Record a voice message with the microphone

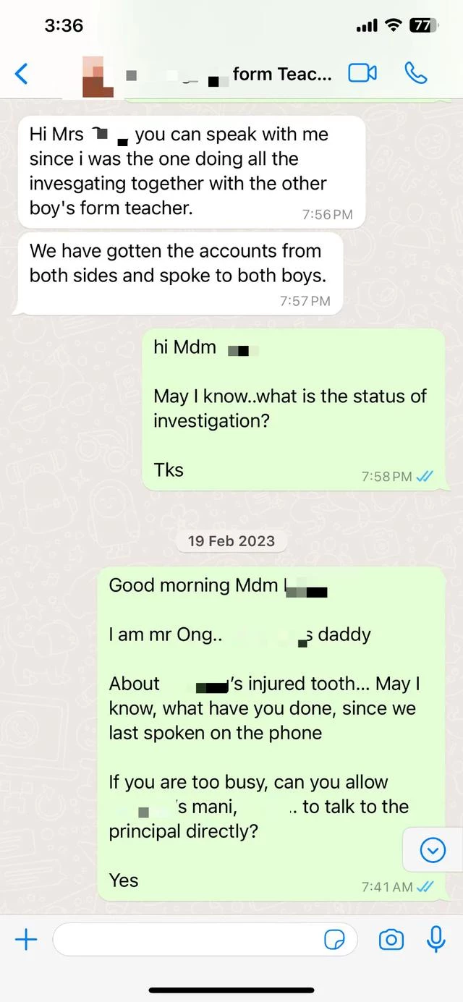[436, 939]
